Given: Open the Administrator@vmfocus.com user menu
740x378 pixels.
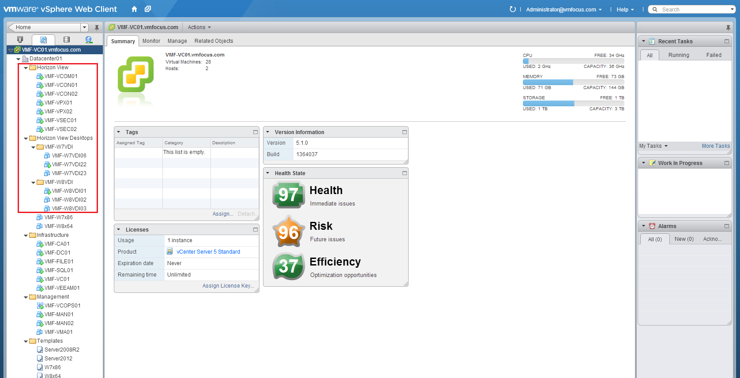Looking at the screenshot, I should [563, 10].
